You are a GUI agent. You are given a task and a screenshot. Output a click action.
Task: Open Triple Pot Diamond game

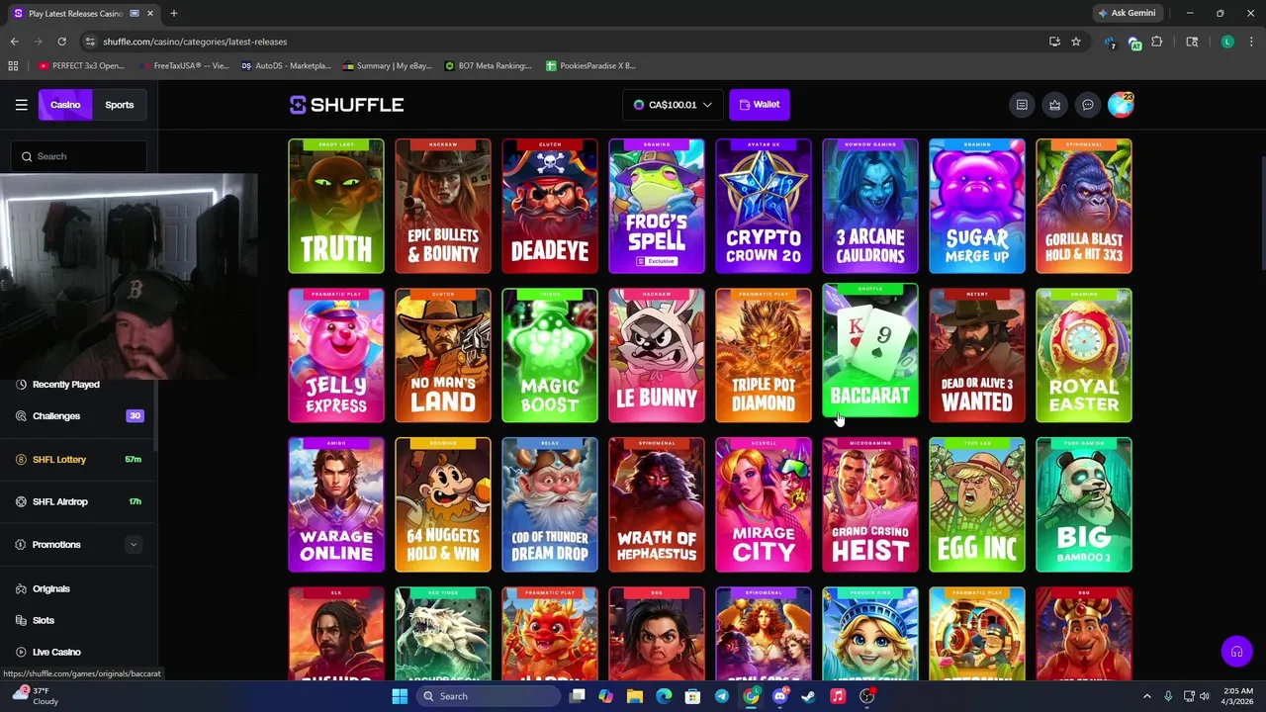[764, 355]
